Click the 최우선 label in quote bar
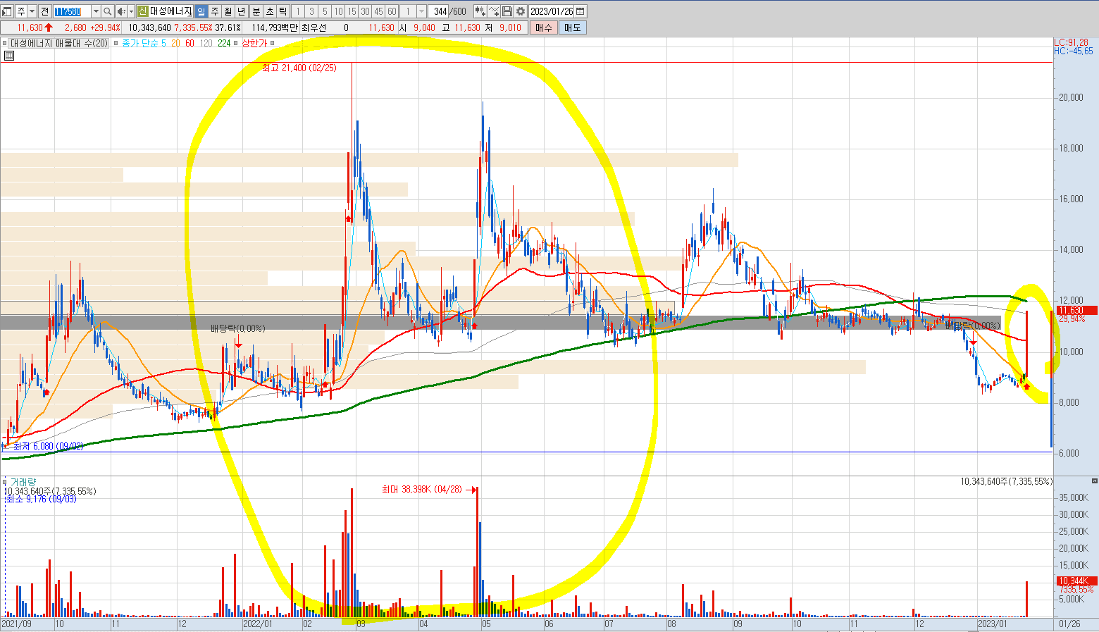1099x632 pixels. [313, 27]
